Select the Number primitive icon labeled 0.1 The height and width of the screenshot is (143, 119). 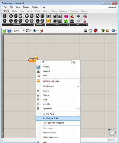tap(42, 16)
